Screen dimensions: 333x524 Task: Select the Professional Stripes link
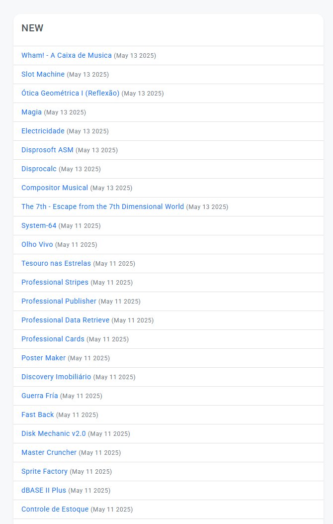(55, 282)
